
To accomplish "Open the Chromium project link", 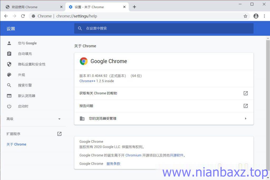I will point(133,155).
